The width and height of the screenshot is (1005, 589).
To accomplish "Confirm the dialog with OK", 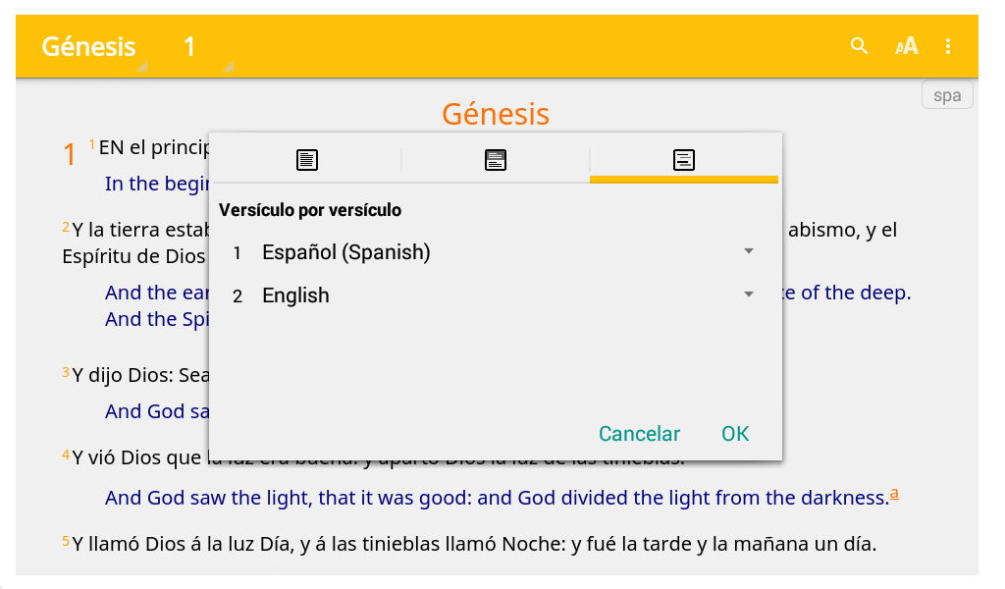I will coord(735,434).
